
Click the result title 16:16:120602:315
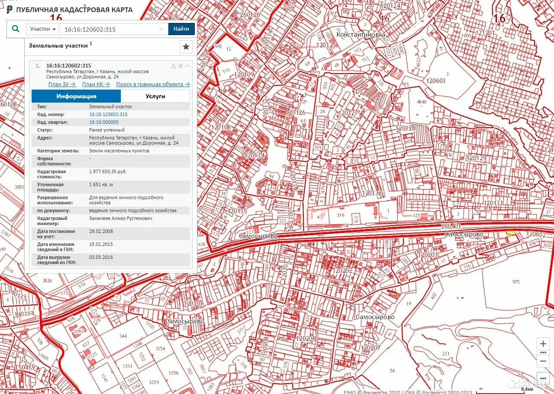pyautogui.click(x=69, y=66)
